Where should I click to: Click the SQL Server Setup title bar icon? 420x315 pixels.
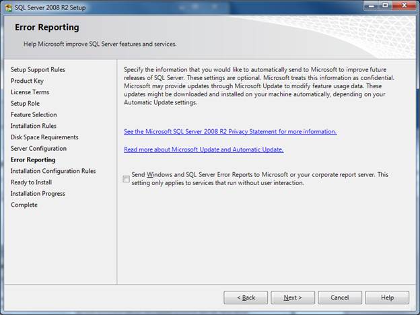[9, 7]
